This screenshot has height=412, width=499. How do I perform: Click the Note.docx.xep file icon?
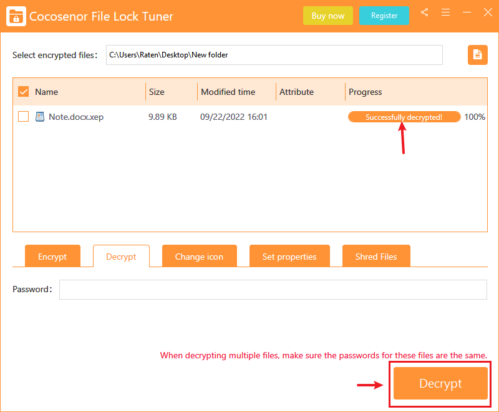40,117
